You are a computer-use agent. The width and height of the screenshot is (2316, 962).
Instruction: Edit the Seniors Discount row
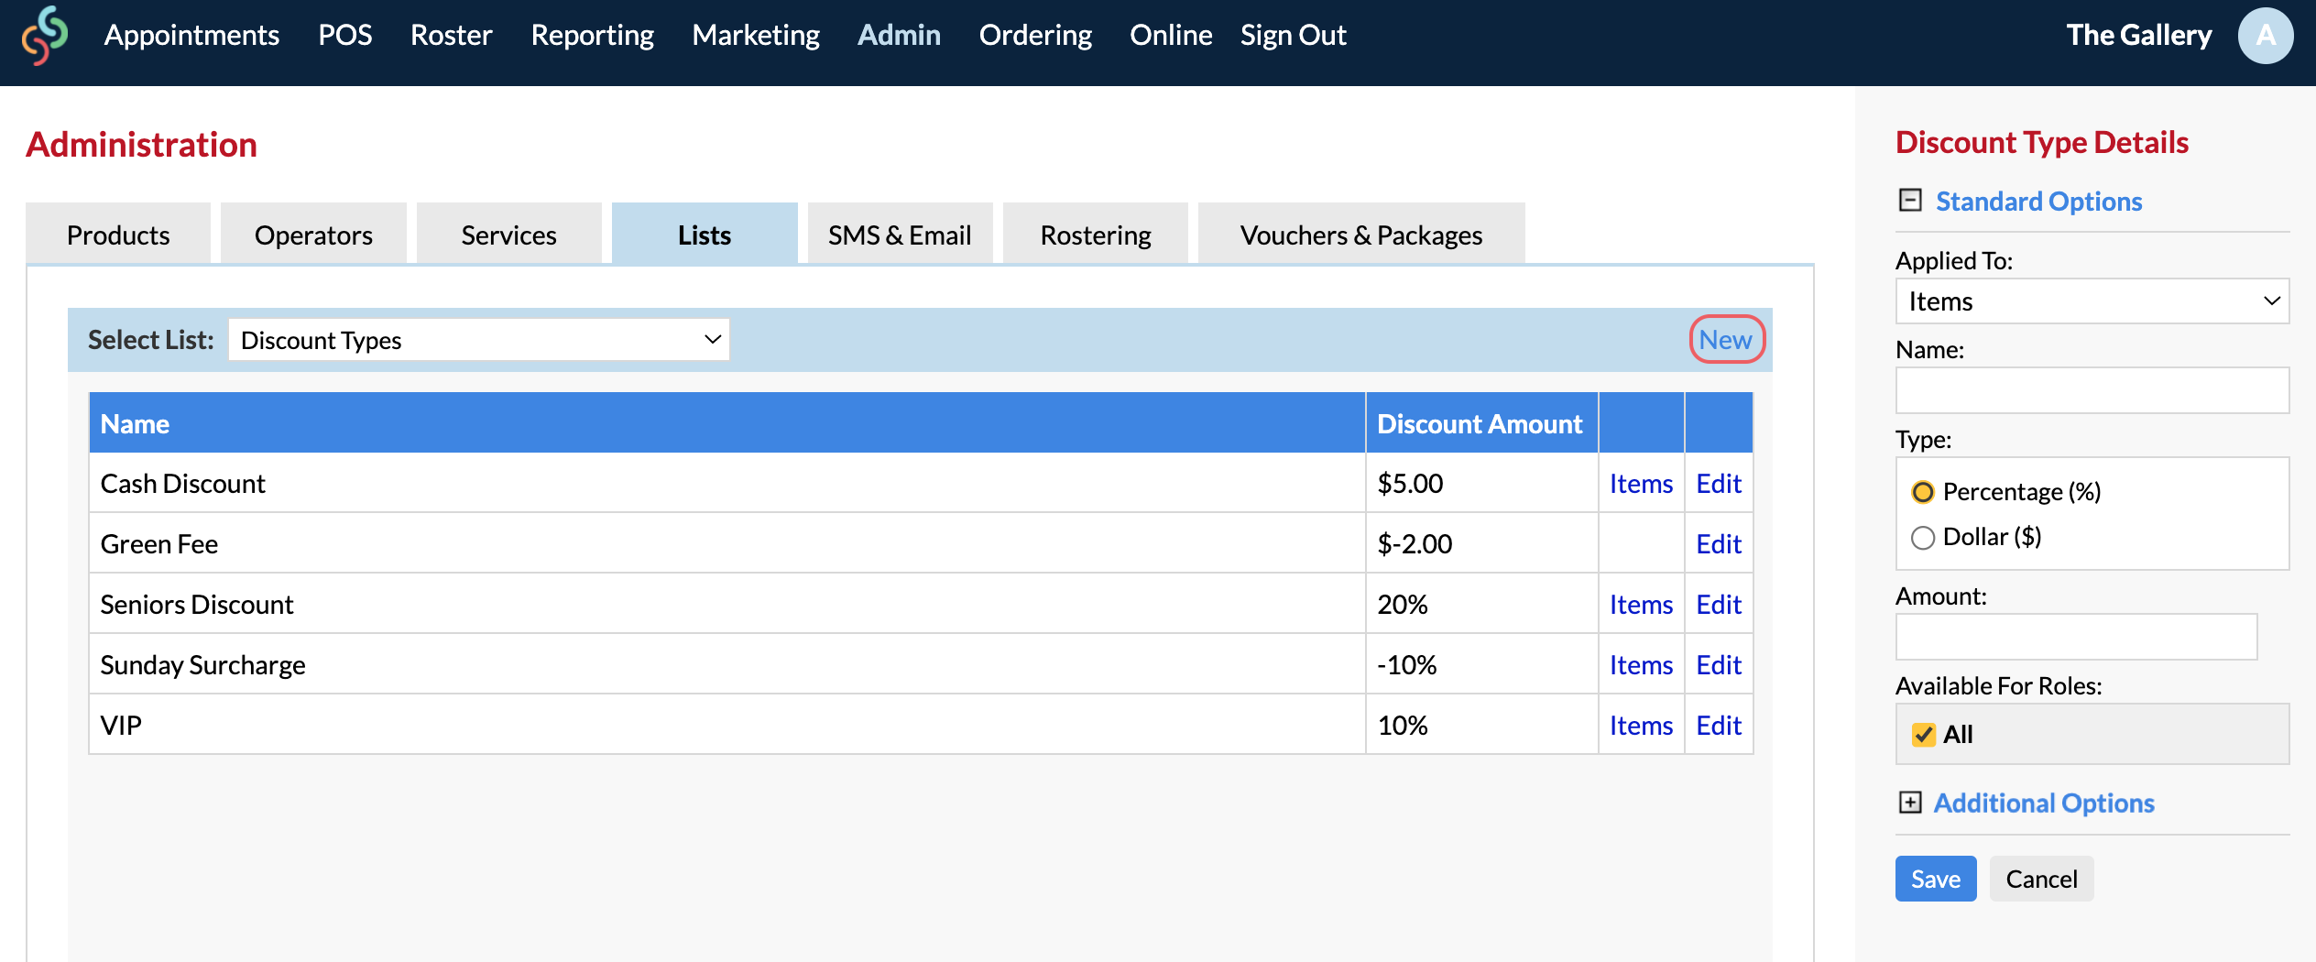click(x=1719, y=605)
